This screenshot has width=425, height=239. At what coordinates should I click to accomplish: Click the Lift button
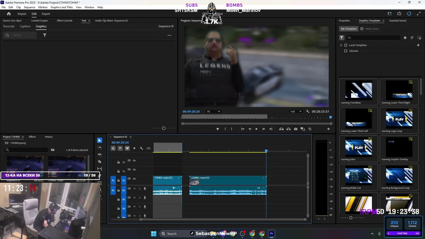281,129
